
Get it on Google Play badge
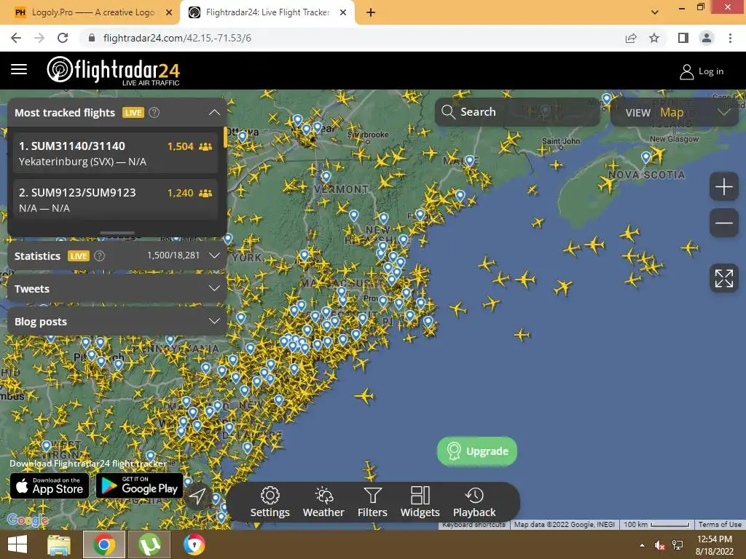(x=139, y=485)
